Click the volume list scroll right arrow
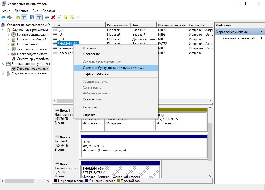This screenshot has height=190, width=265. [210, 100]
